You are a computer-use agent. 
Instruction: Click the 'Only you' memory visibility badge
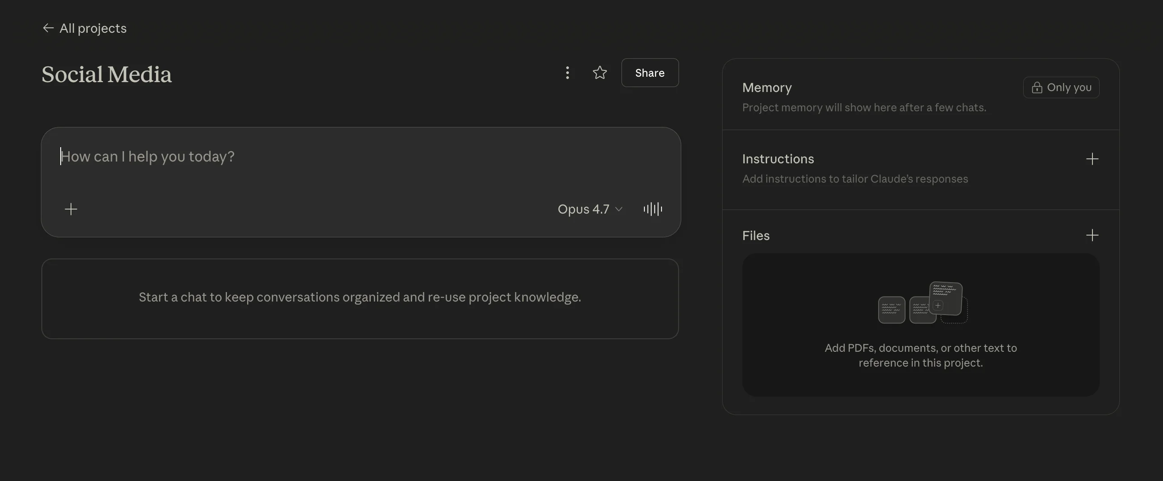(x=1061, y=87)
